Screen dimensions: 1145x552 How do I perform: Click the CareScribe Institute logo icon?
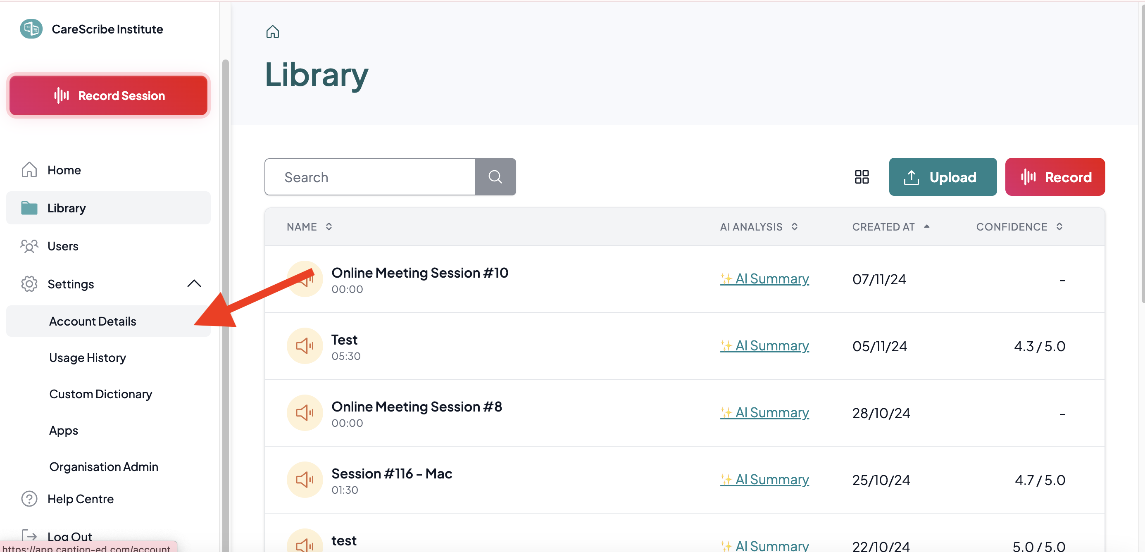[31, 29]
